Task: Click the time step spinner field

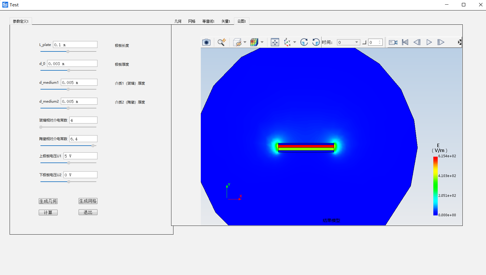Action: pyautogui.click(x=375, y=42)
